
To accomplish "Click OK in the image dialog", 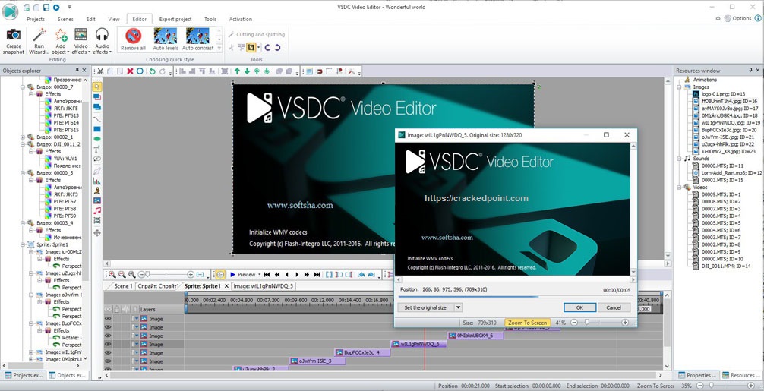I will coord(579,307).
